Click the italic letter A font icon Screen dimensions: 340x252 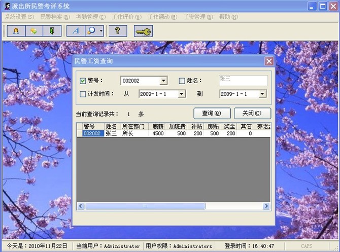point(76,31)
